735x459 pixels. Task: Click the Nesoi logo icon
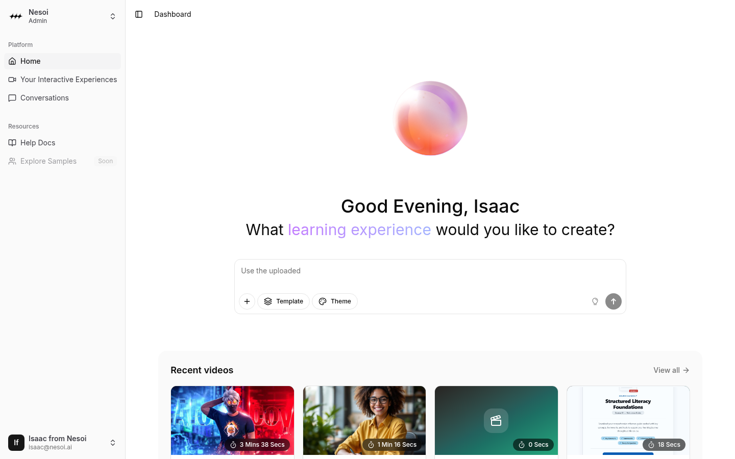coord(16,16)
